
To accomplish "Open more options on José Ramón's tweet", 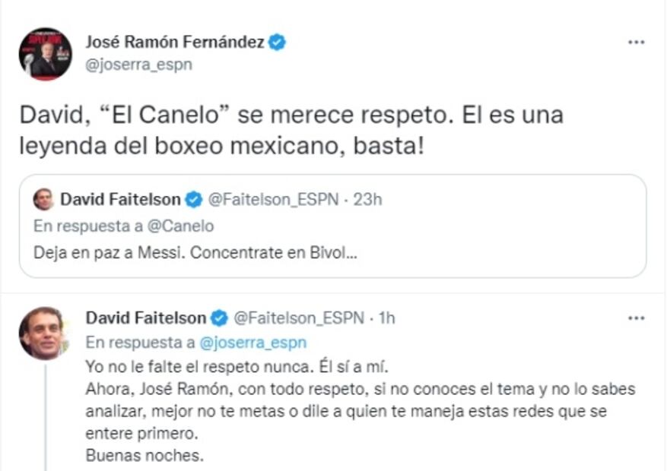I will tap(636, 43).
